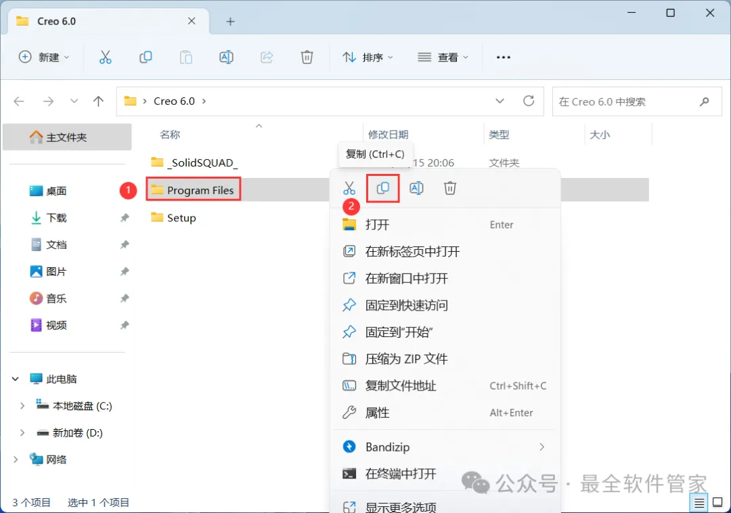Open the 查看 (View) dropdown
The width and height of the screenshot is (731, 513).
tap(443, 58)
